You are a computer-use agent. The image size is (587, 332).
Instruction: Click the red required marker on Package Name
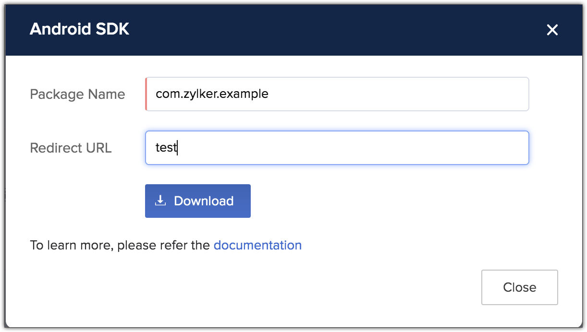pyautogui.click(x=146, y=94)
